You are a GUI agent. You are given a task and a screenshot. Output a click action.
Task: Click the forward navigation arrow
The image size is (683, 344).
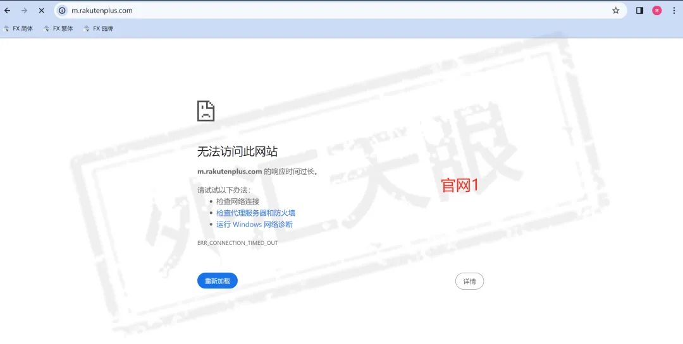pos(25,11)
